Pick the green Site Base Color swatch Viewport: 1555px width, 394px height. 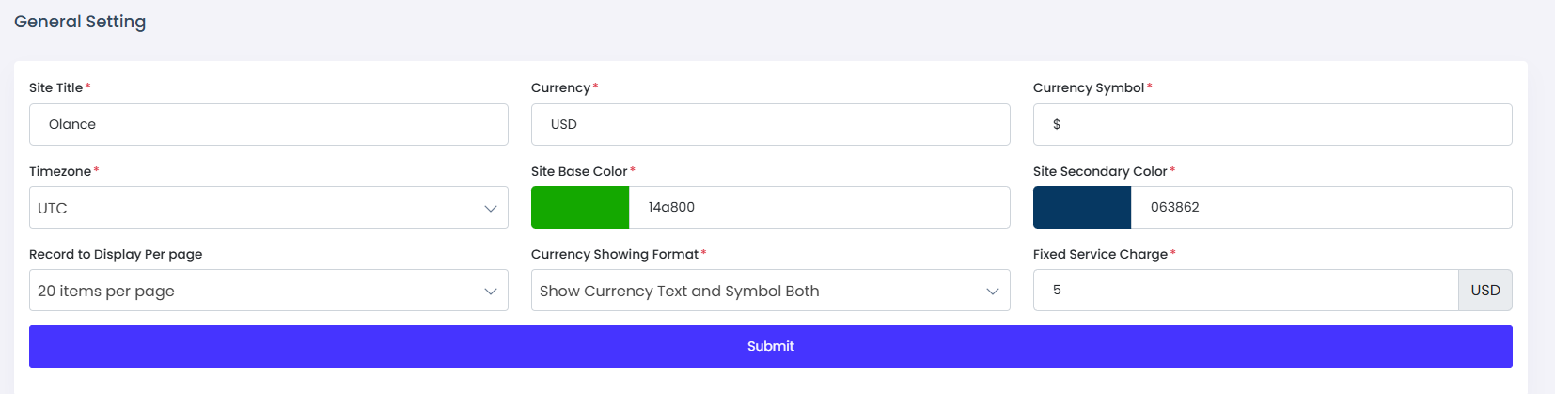pos(580,208)
